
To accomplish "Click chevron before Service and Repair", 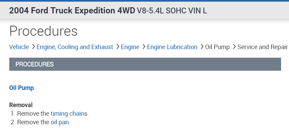I will 234,47.
